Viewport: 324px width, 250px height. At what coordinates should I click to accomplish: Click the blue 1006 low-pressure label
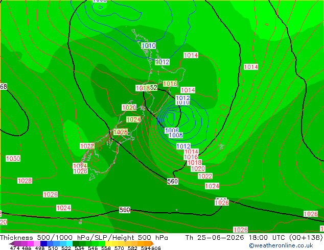click(172, 130)
